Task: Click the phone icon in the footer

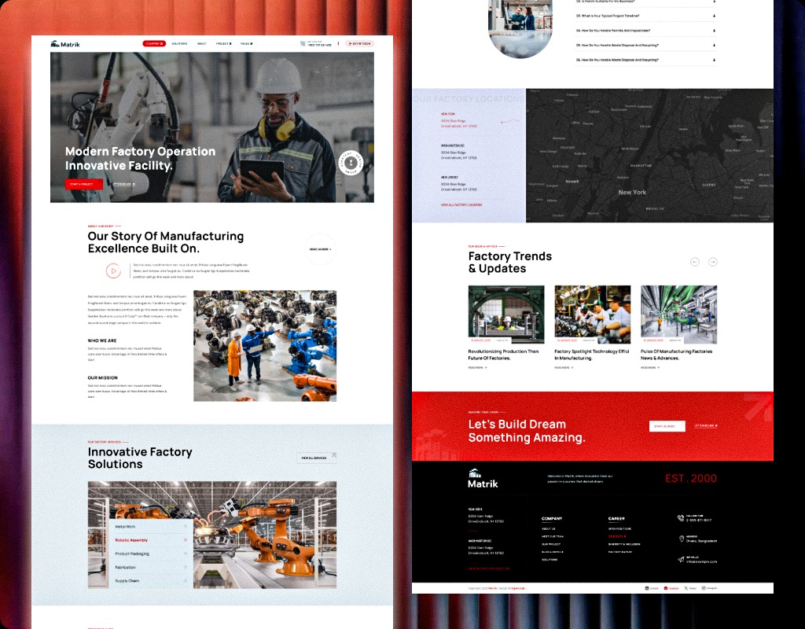Action: [x=681, y=517]
